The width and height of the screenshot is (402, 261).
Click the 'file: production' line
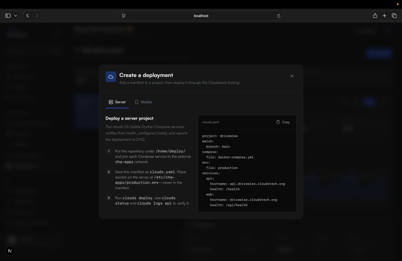click(x=222, y=168)
